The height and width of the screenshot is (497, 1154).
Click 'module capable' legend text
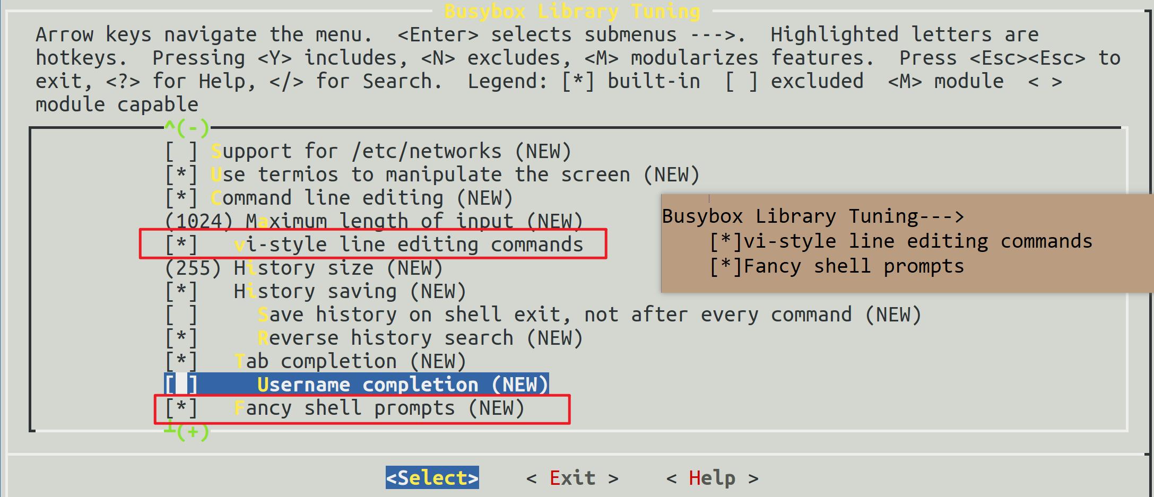117,105
